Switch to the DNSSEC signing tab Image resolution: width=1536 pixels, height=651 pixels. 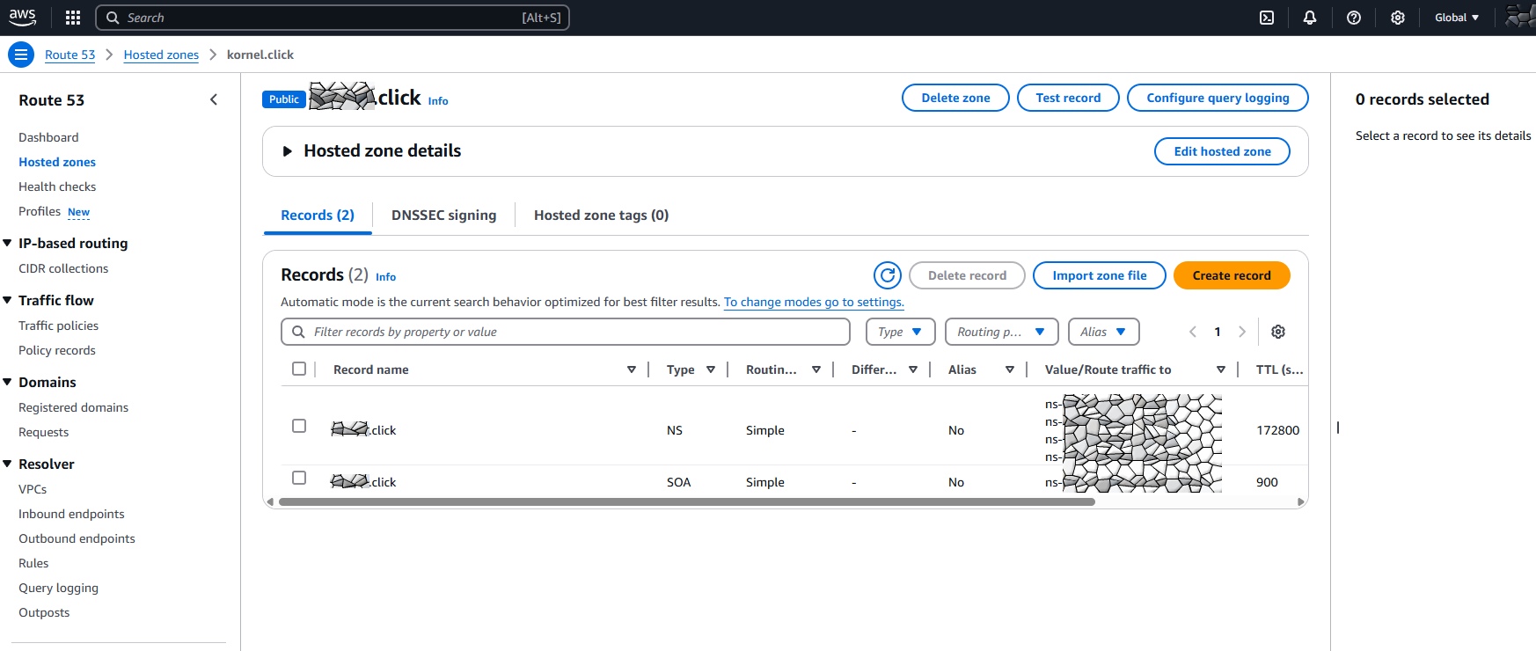click(443, 215)
